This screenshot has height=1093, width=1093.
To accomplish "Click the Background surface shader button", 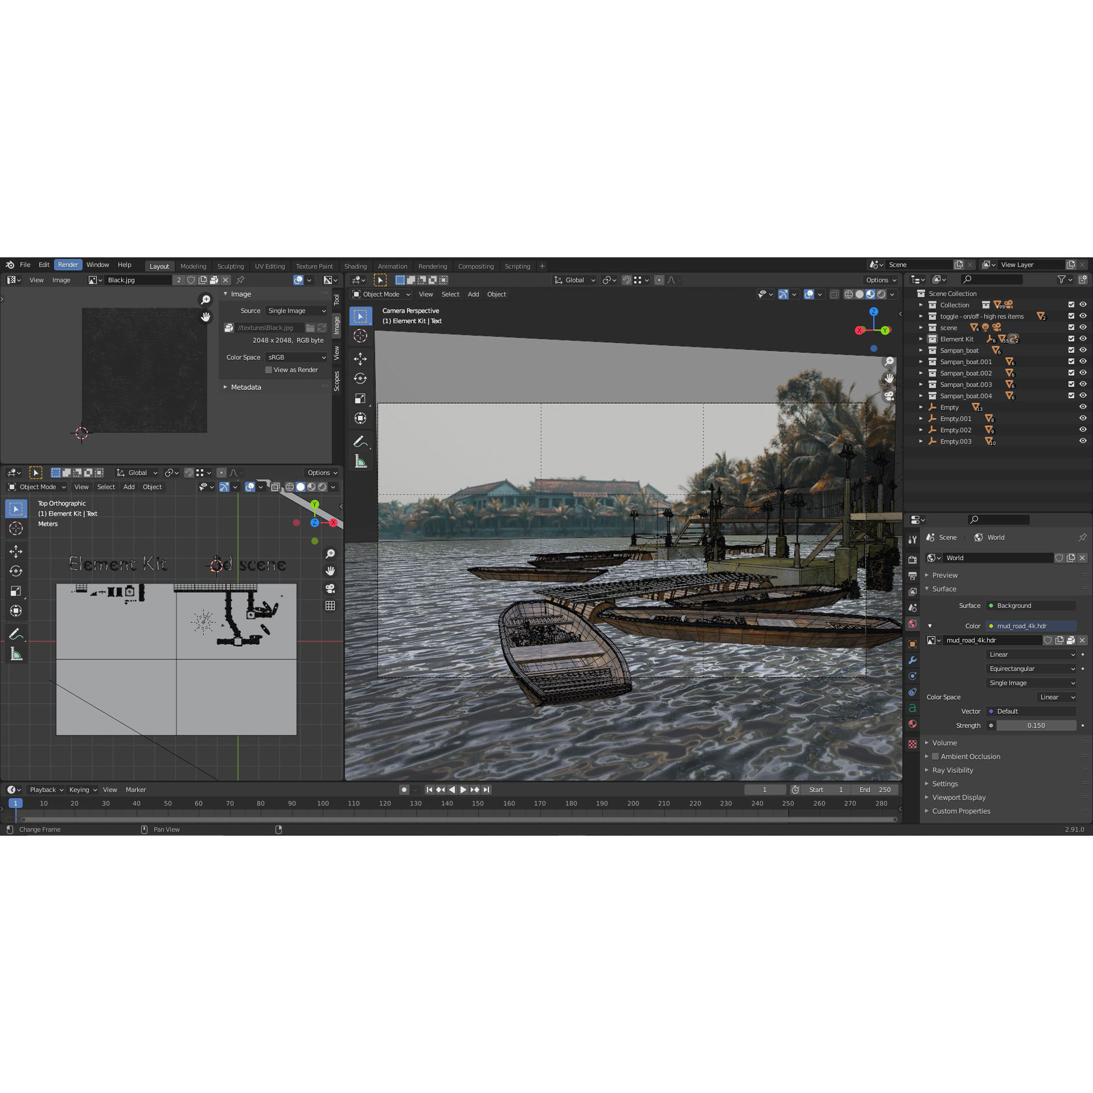I will tap(1031, 606).
